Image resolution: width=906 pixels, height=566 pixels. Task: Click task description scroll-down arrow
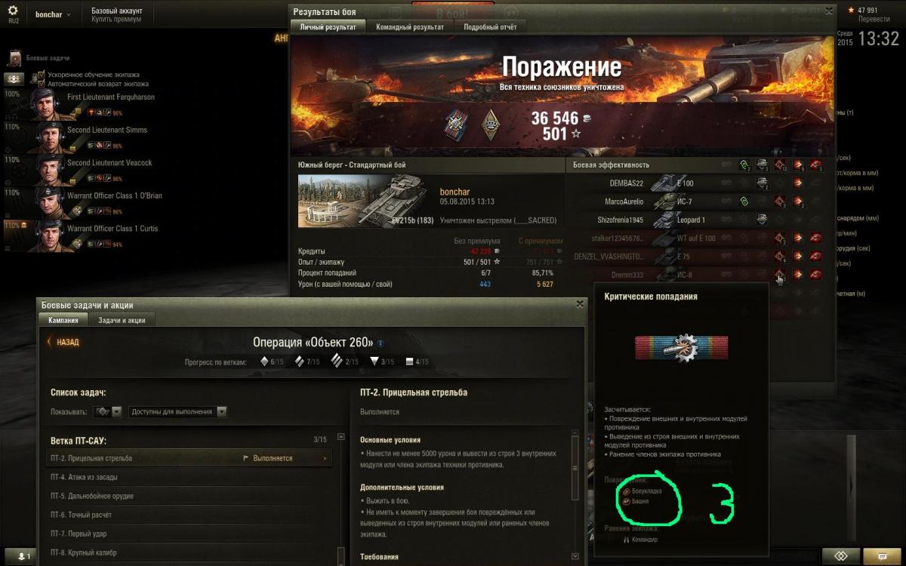575,556
